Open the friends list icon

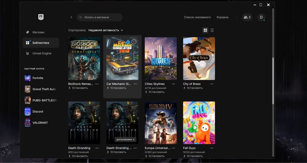click(x=247, y=17)
